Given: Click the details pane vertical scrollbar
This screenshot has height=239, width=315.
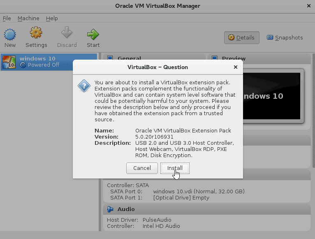Looking at the screenshot, I should click(314, 111).
